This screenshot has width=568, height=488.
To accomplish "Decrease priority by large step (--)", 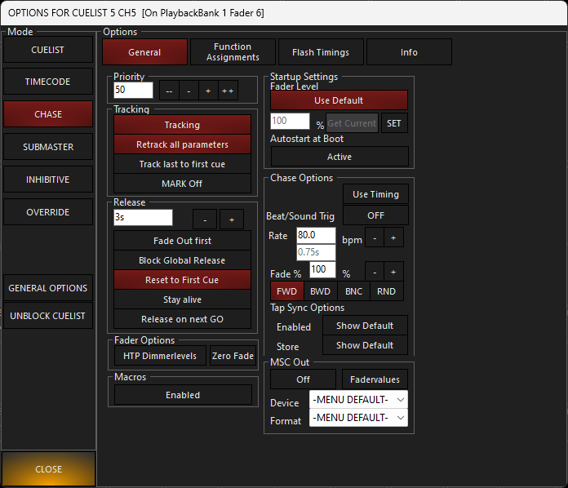I will (169, 91).
